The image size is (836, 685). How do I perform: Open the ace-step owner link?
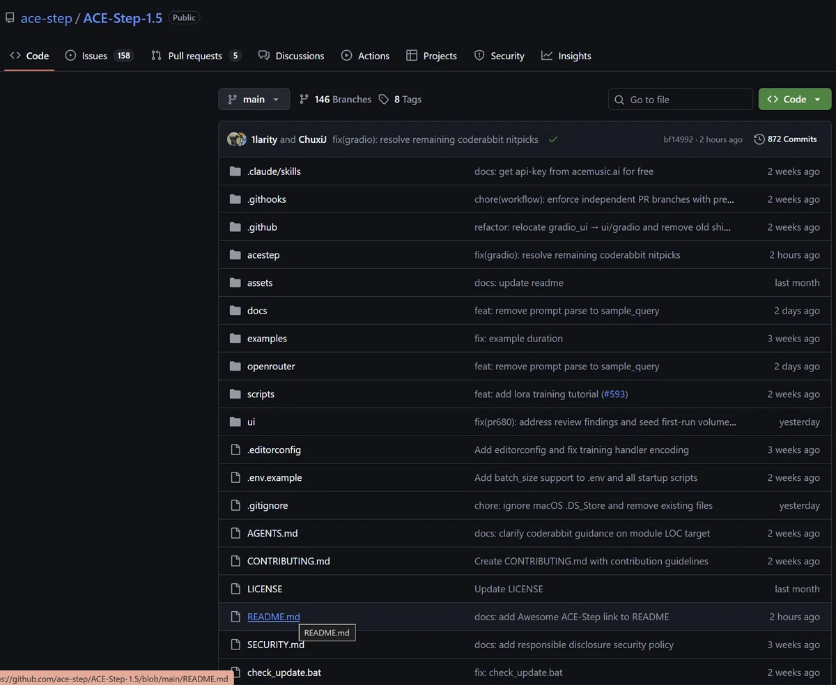click(47, 18)
